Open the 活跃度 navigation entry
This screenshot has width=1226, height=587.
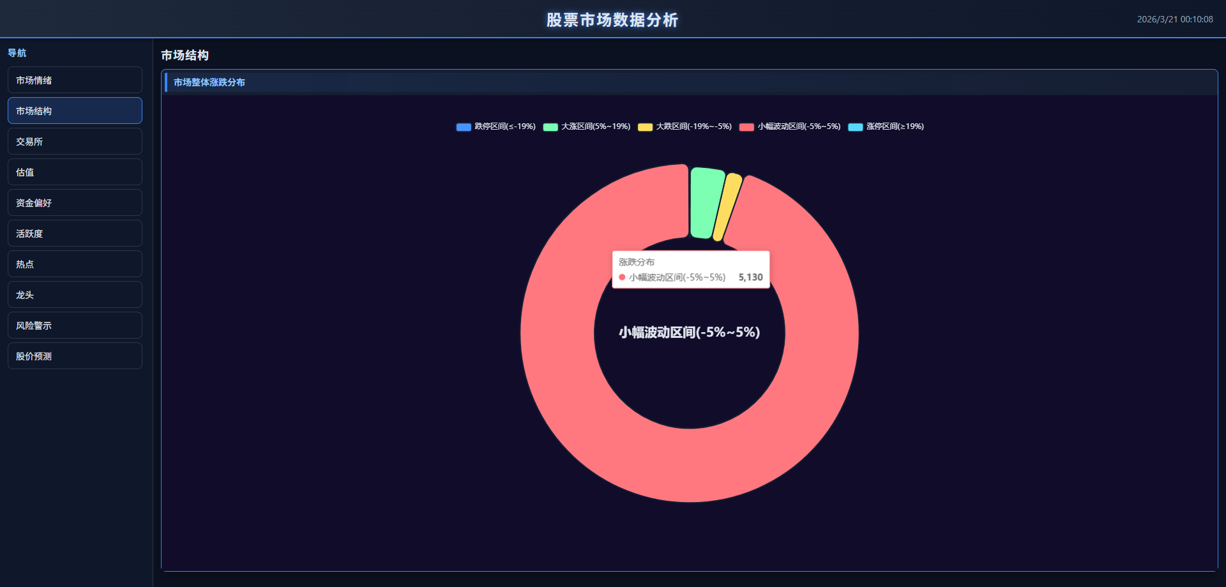click(75, 234)
